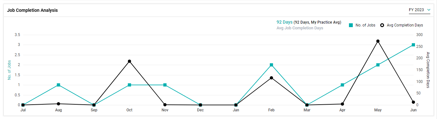Toggle the No. of Jobs legend series
Viewport: 437px width, 119px height.
click(362, 25)
